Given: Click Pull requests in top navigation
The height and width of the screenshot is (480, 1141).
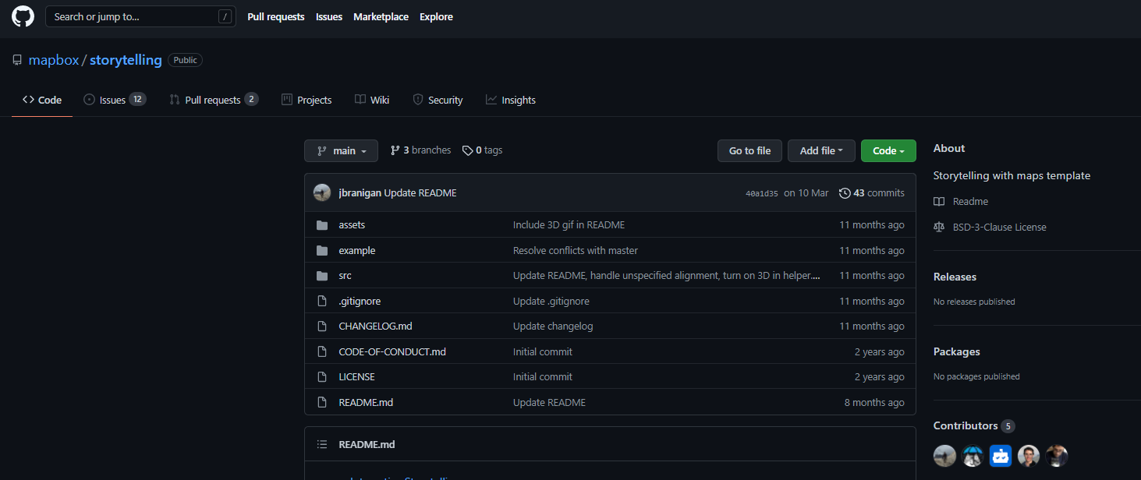Looking at the screenshot, I should (276, 16).
